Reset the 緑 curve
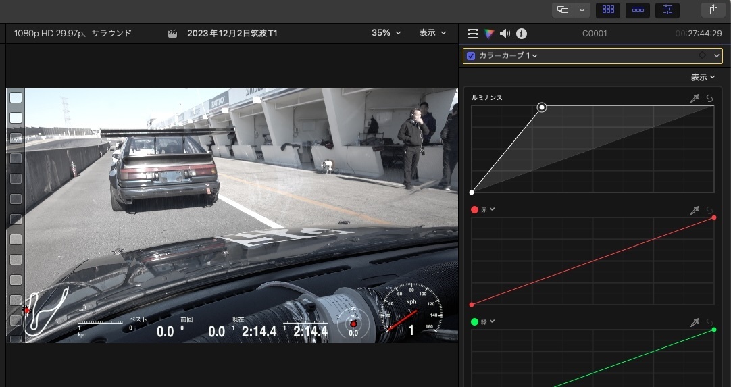This screenshot has height=387, width=731. (709, 322)
